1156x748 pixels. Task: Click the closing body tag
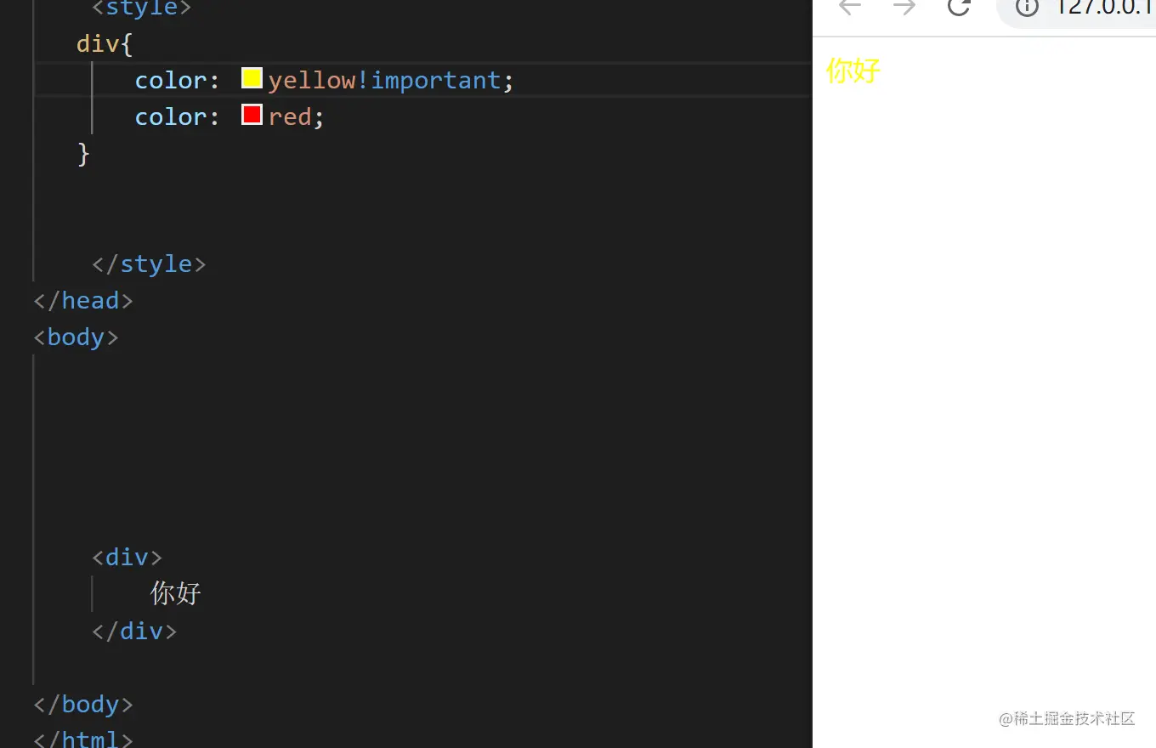(x=83, y=704)
